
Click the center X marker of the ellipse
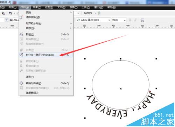coord(121,89)
